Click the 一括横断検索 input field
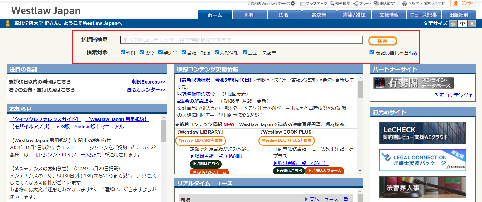 241,40
